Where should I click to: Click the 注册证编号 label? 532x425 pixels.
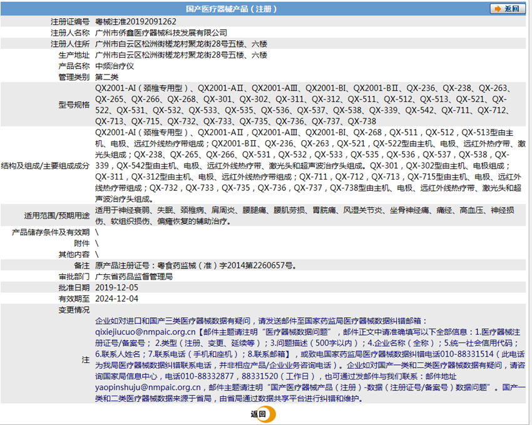(x=70, y=22)
